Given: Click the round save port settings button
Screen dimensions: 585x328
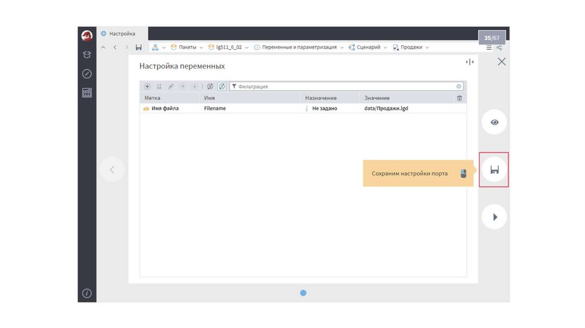Looking at the screenshot, I should pos(494,170).
